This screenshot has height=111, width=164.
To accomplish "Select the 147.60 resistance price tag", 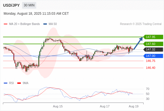I will [153, 44].
